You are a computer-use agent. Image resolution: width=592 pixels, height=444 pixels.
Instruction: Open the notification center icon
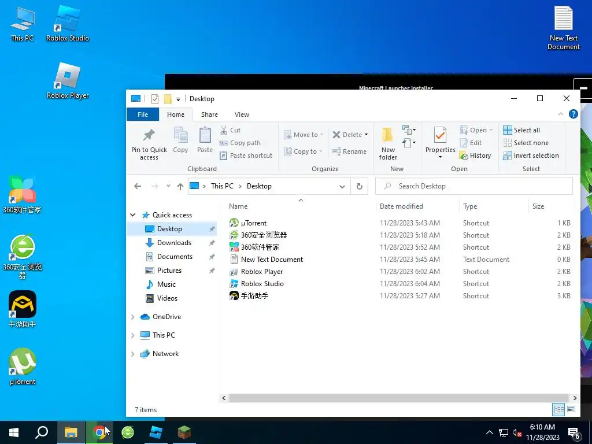click(x=573, y=433)
